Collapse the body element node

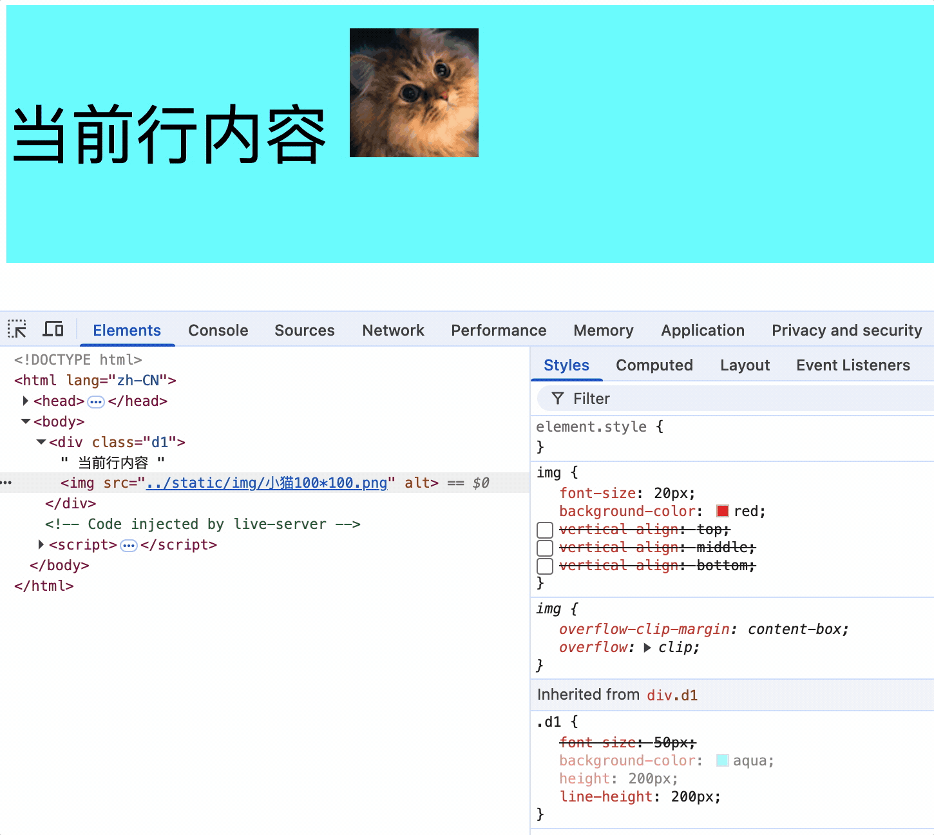26,421
